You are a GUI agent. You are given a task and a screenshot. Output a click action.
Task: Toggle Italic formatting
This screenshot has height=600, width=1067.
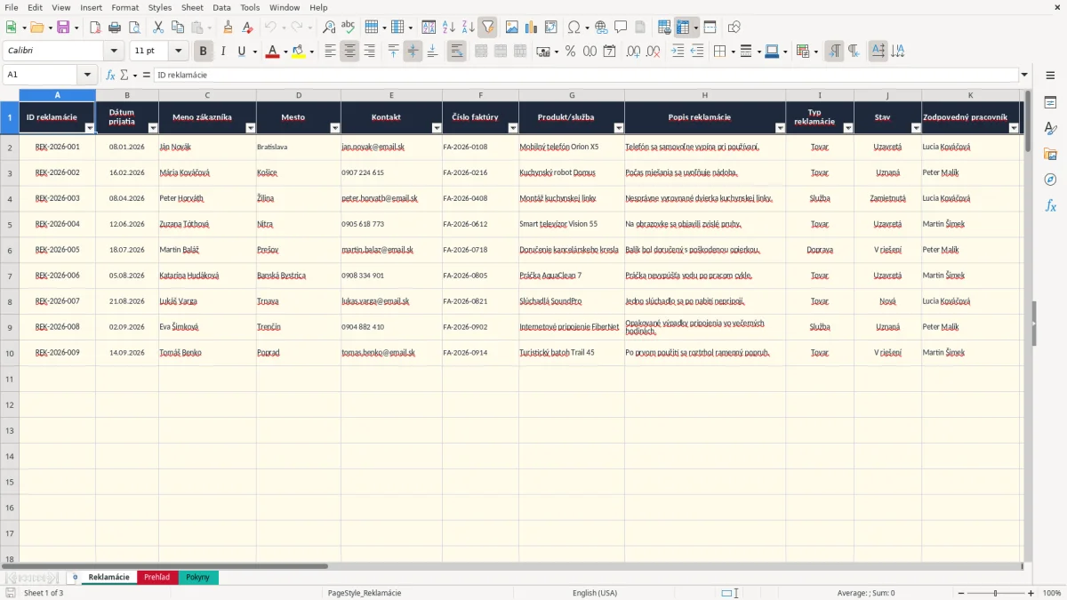[222, 52]
